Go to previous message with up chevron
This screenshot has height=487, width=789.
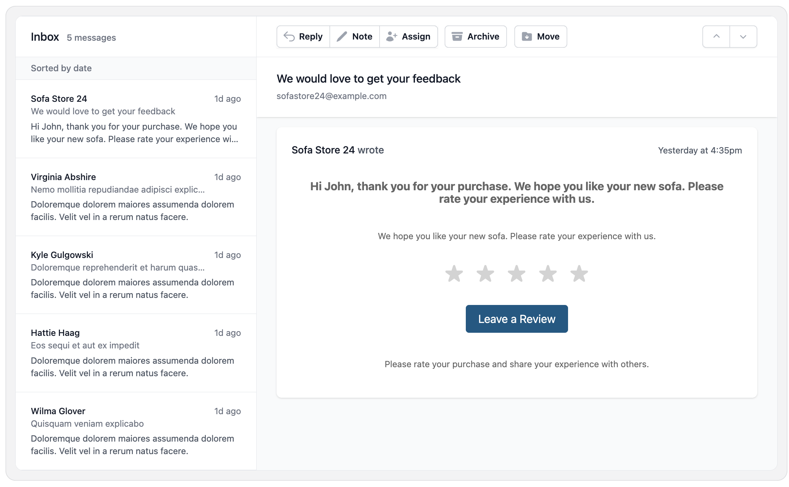(x=716, y=36)
